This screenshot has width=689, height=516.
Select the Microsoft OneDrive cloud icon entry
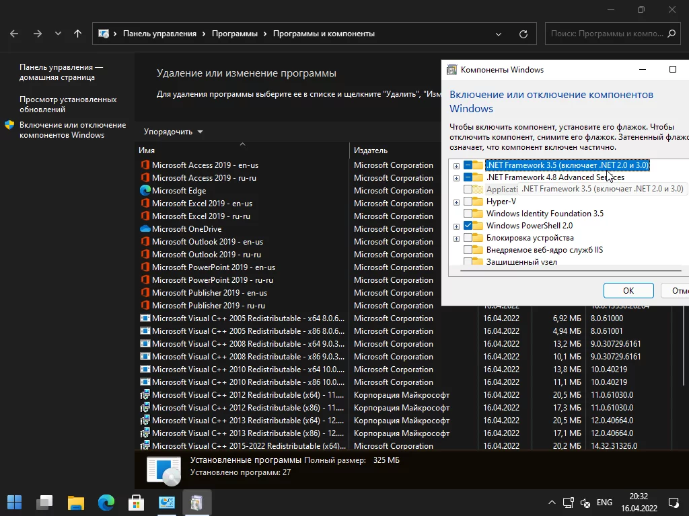[145, 229]
